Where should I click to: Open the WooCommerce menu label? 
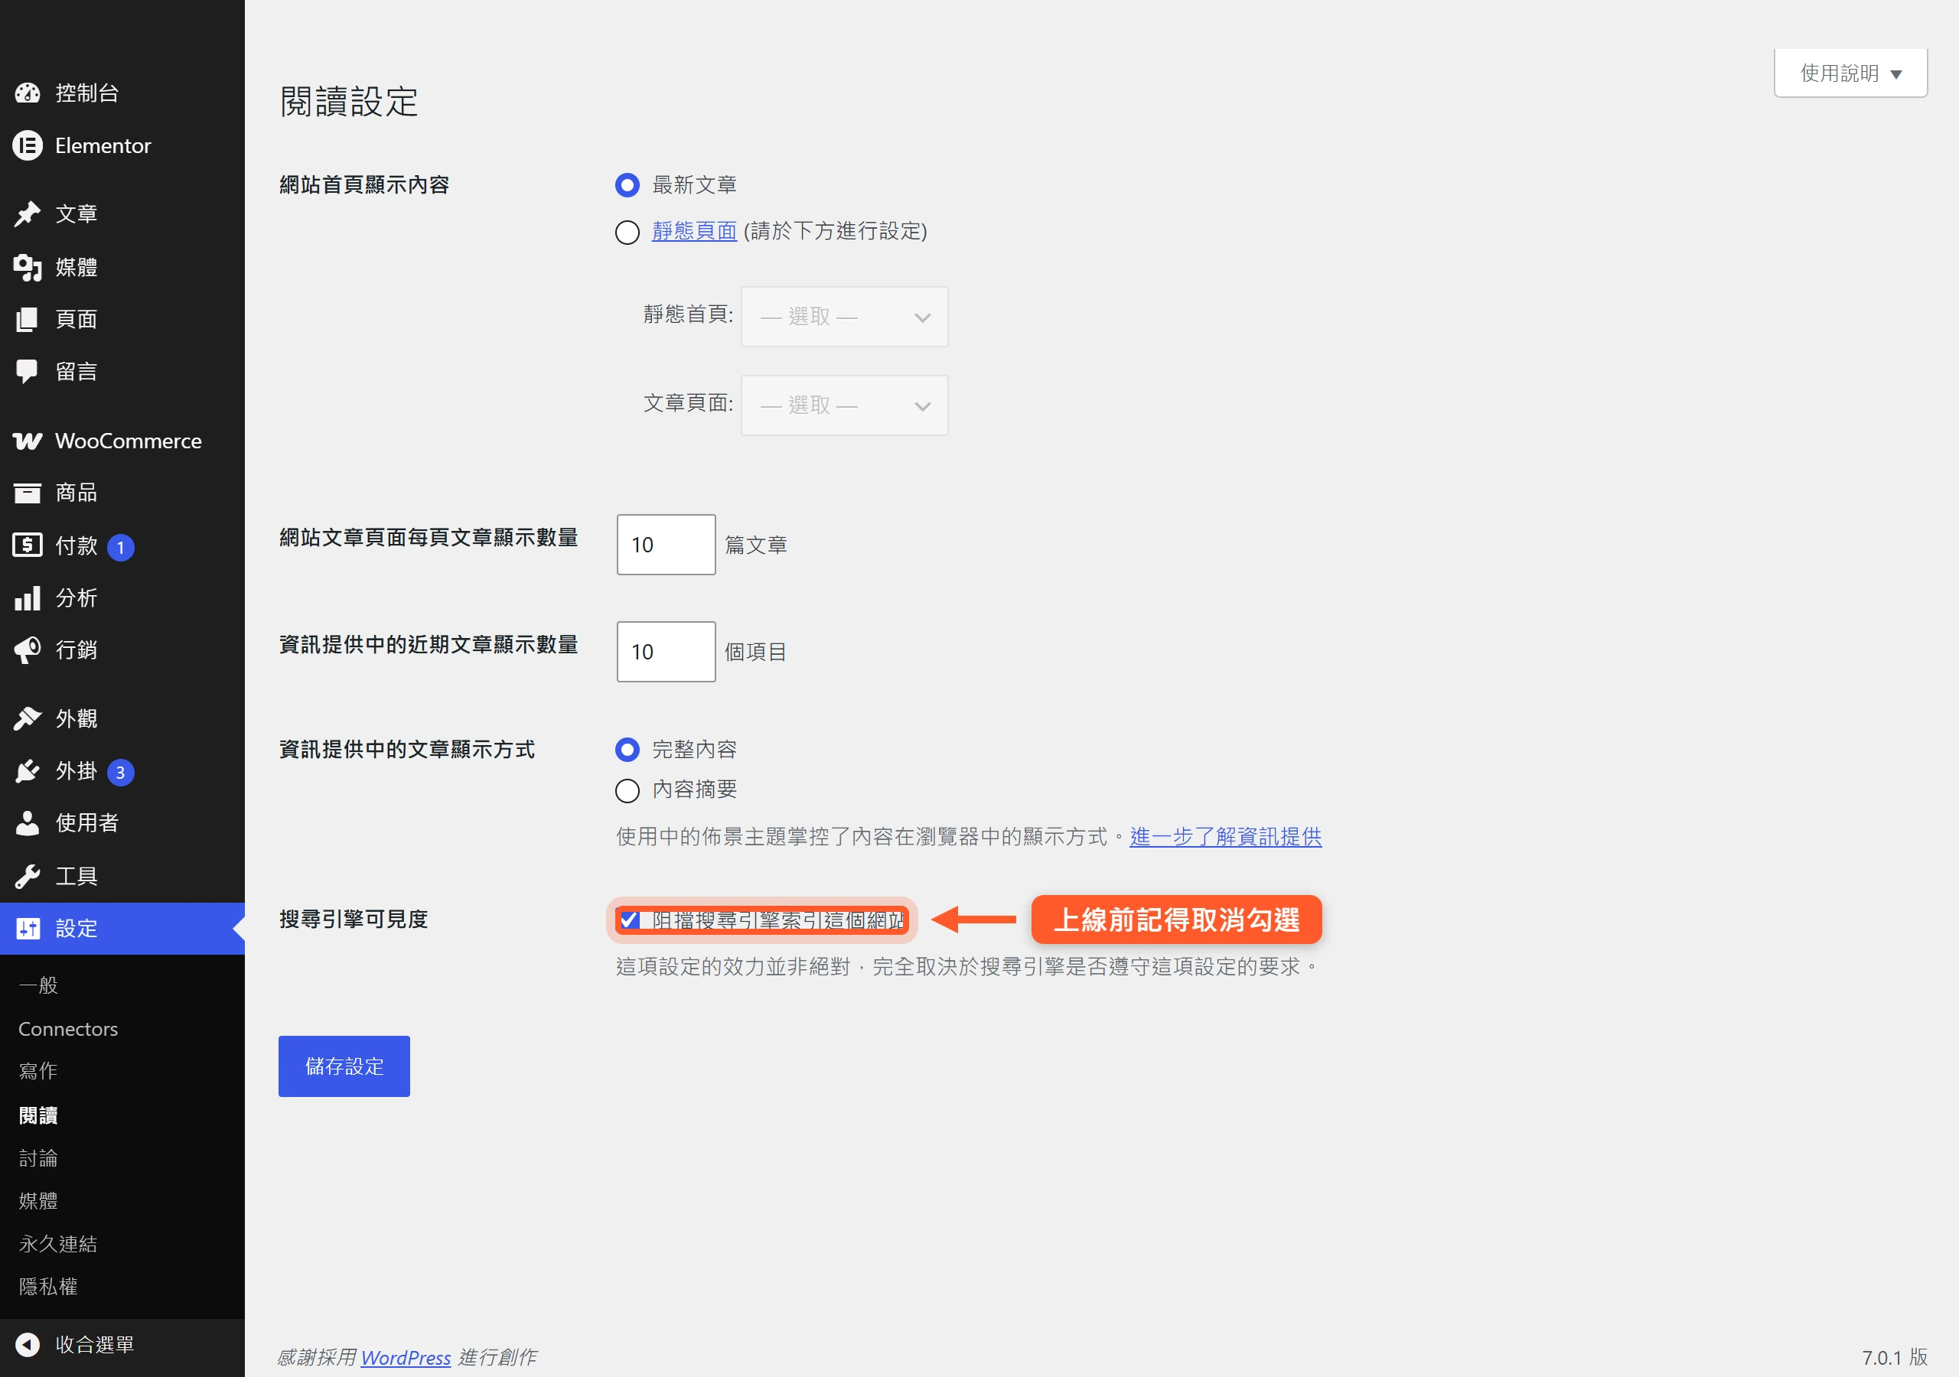click(128, 441)
